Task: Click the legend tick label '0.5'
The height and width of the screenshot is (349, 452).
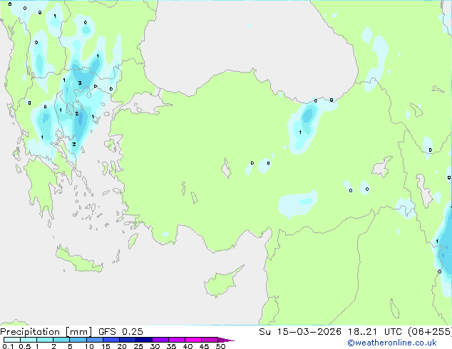Action: (x=24, y=346)
